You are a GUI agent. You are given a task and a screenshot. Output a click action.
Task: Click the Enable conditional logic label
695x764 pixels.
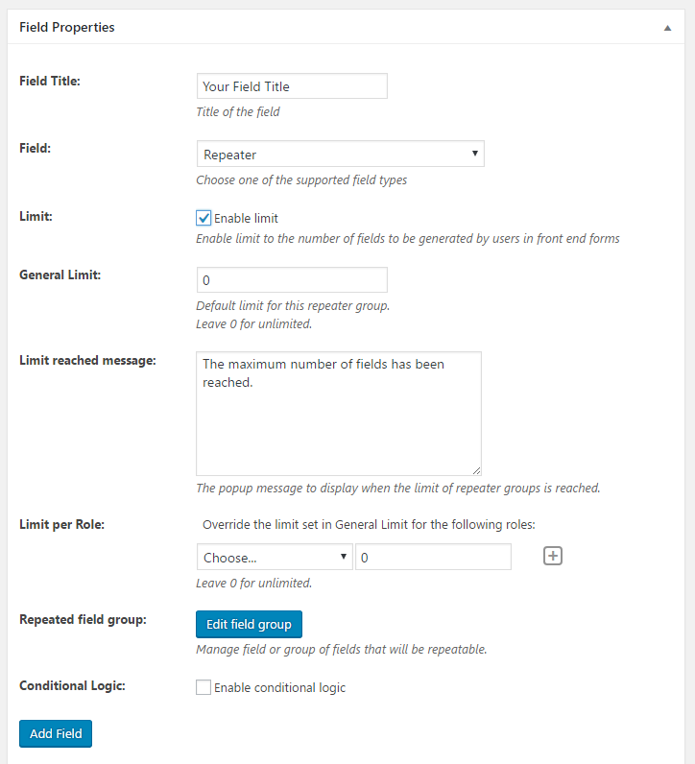click(x=279, y=687)
